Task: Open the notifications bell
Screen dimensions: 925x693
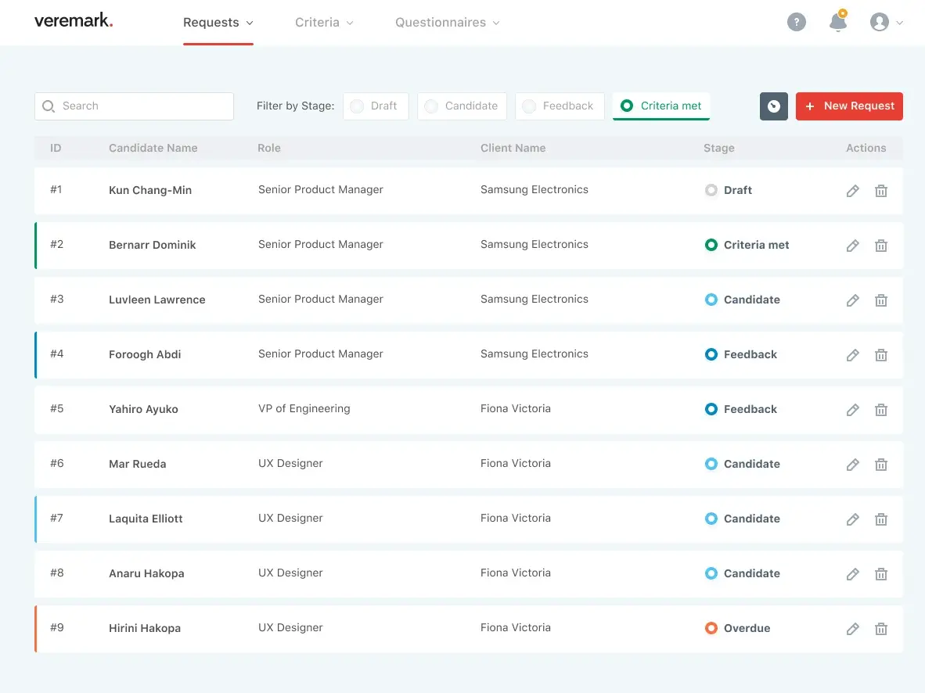Action: (837, 22)
